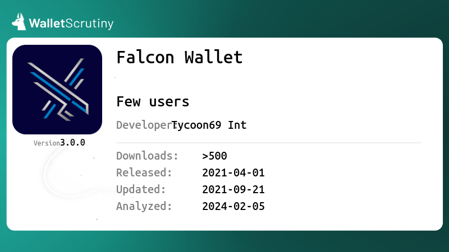This screenshot has width=449, height=252.
Task: Select the Falcon Wallet title
Action: click(180, 57)
